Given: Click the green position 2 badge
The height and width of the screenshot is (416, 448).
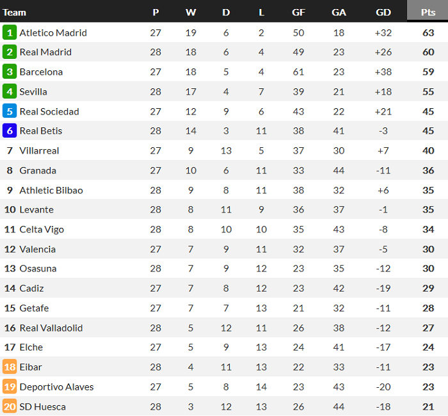Looking at the screenshot, I should [10, 52].
